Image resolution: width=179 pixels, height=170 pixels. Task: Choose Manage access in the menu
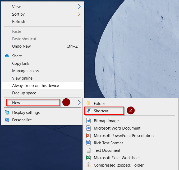(x=43, y=71)
